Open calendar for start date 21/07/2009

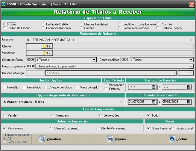[153, 102]
